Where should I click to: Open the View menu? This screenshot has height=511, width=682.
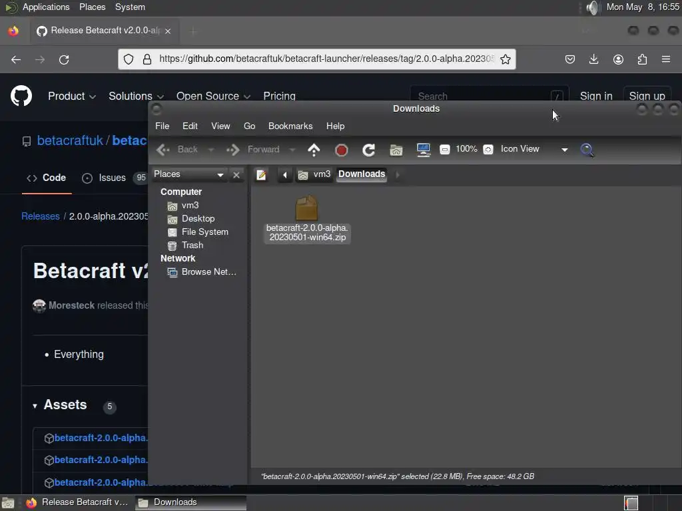pos(220,126)
